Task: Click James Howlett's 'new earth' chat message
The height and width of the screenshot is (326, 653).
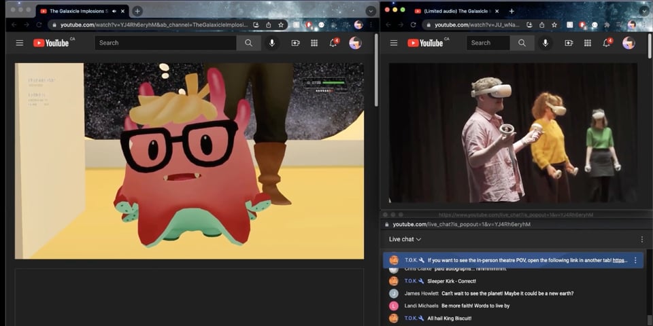Action: (507, 293)
